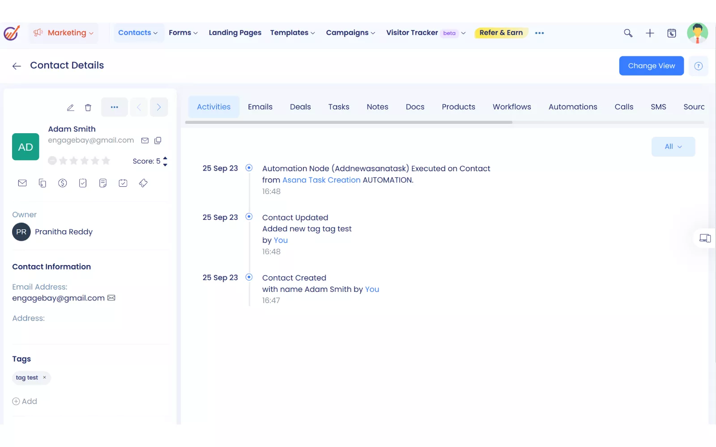This screenshot has width=716, height=447.
Task: Open the Asana Task Creation link
Action: [x=321, y=180]
